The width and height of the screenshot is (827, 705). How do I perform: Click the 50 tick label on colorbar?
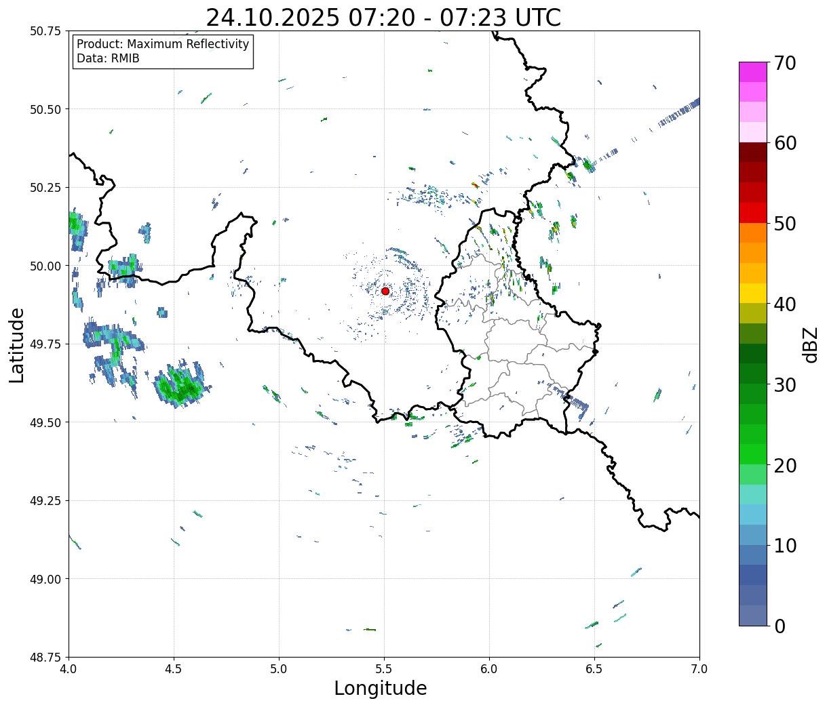[784, 224]
